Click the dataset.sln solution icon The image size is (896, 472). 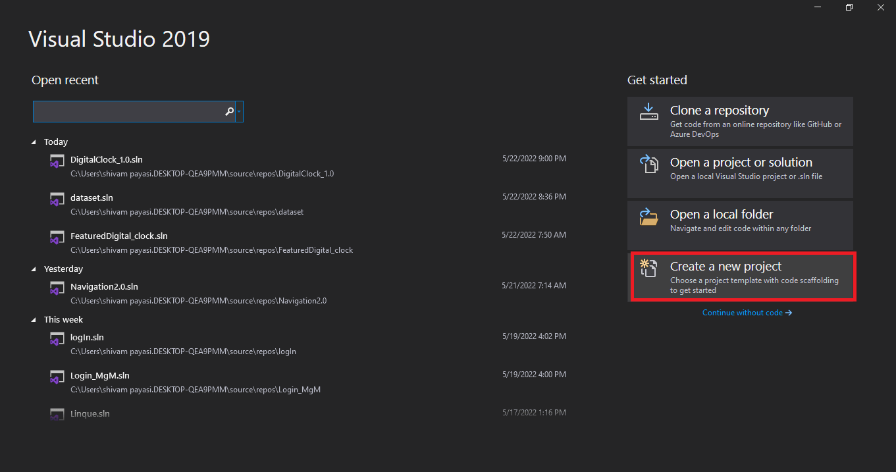[57, 199]
